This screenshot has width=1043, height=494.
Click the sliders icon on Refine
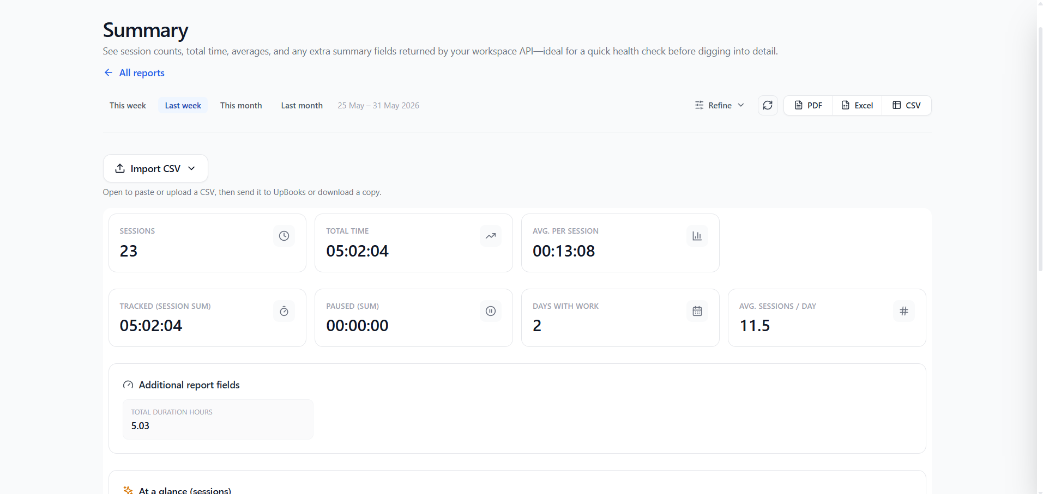(699, 105)
